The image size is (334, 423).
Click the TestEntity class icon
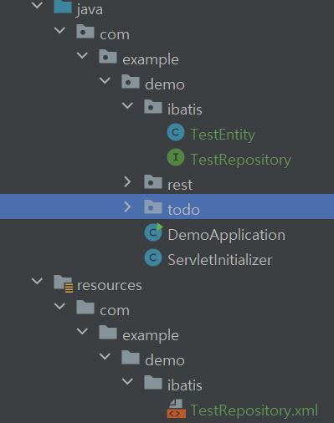coord(176,132)
